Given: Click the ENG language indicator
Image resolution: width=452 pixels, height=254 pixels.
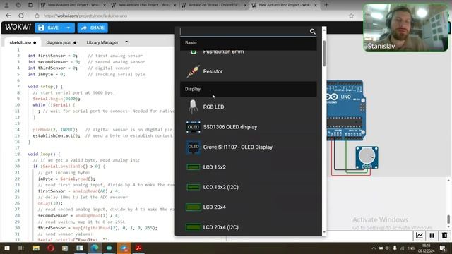Looking at the screenshot, I should [411, 248].
